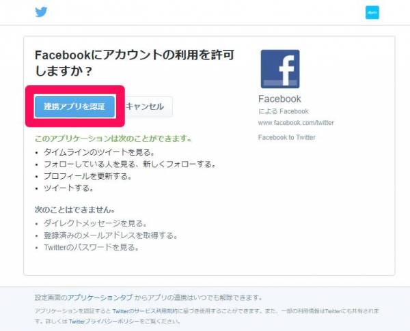
Task: Click the line ダイレクトメッセージを見る。
Action: click(96, 223)
